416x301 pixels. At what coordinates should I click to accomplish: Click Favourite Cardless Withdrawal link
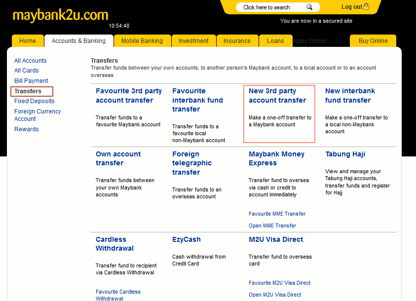pyautogui.click(x=118, y=295)
